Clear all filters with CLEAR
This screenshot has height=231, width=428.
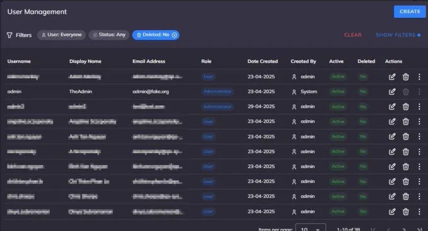click(x=352, y=35)
